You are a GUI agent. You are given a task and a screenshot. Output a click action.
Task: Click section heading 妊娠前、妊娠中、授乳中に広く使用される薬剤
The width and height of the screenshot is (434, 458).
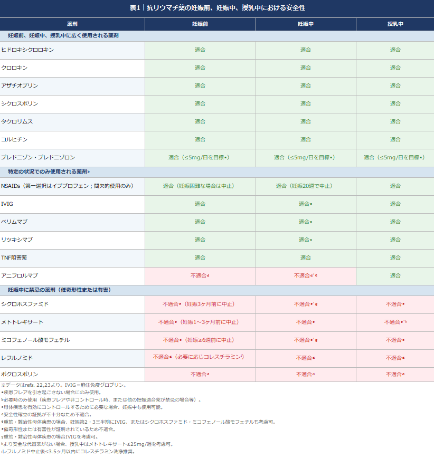pos(63,36)
